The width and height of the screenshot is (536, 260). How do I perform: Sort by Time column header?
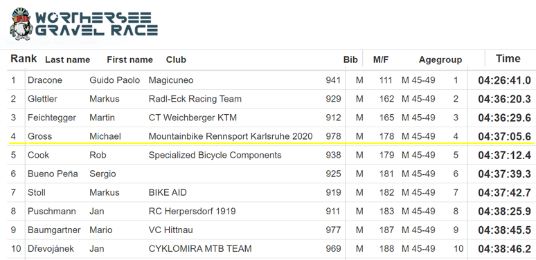(508, 59)
